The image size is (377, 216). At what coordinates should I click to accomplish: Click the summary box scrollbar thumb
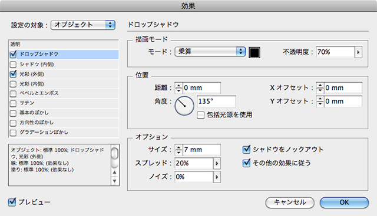click(x=115, y=154)
